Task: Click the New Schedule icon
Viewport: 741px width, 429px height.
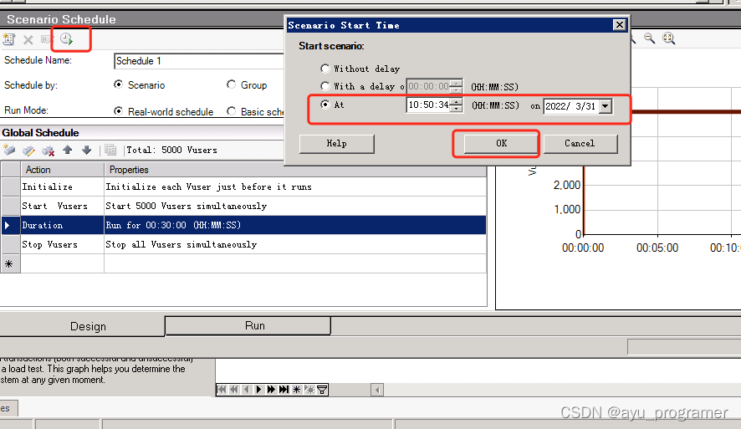Action: coord(9,39)
